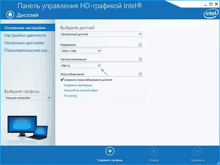The height and width of the screenshot is (165, 220).
Task: Expand the 60p Гц refresh rate dropdown
Action: pos(81,66)
